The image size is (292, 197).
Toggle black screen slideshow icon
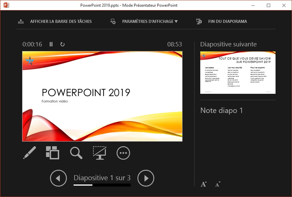pos(99,153)
